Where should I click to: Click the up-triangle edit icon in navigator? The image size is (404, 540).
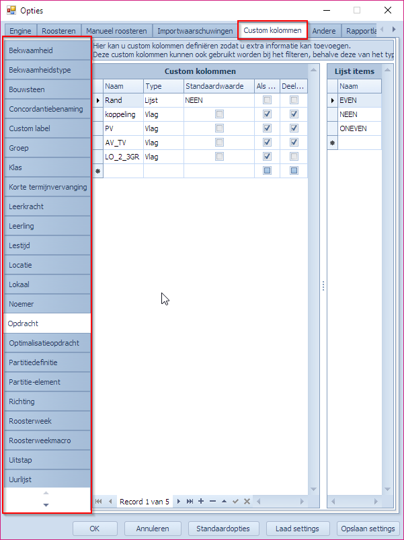[224, 502]
